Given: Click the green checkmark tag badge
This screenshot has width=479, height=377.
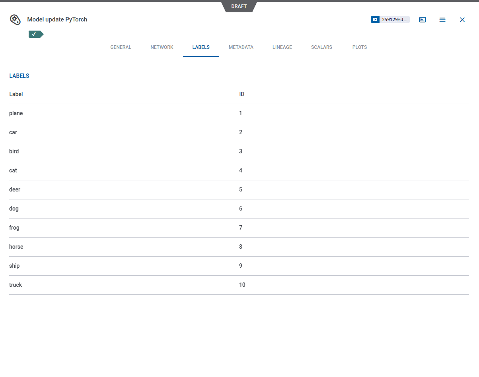Looking at the screenshot, I should [35, 34].
